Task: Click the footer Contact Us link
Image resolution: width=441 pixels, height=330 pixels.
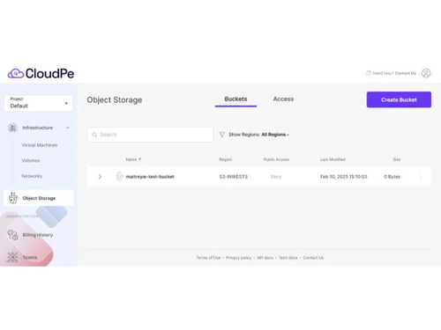Action: pyautogui.click(x=313, y=258)
